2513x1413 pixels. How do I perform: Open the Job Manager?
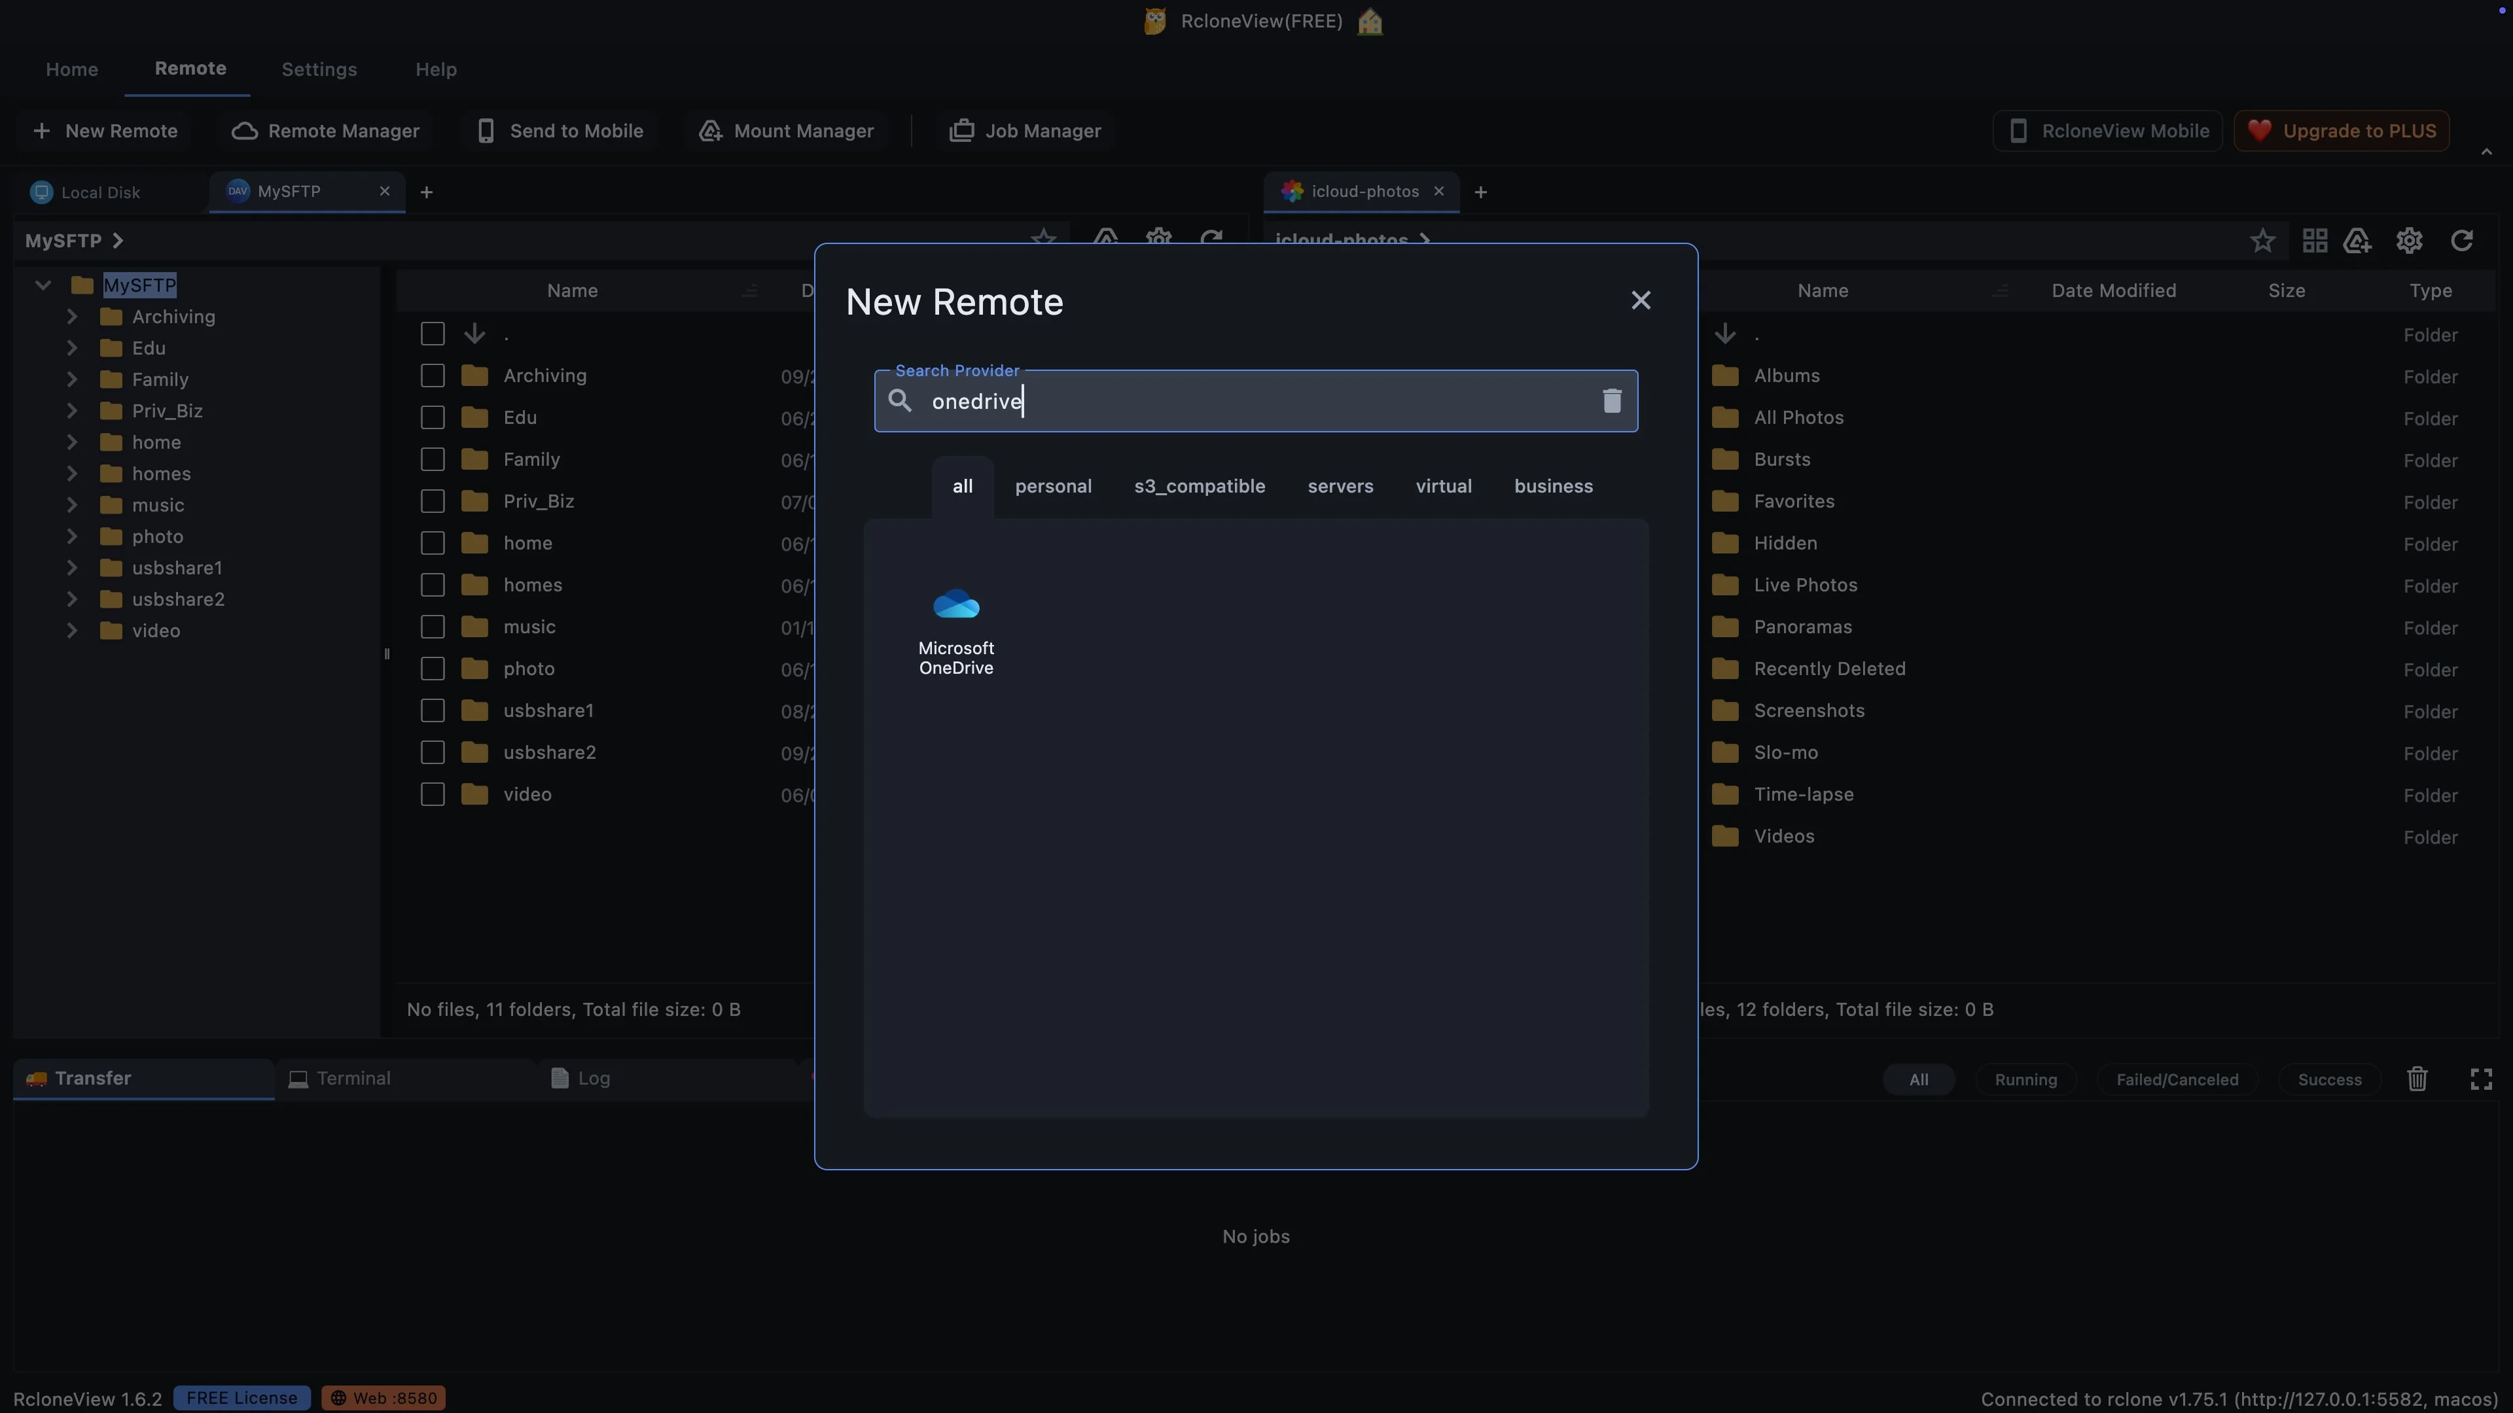click(x=1025, y=131)
